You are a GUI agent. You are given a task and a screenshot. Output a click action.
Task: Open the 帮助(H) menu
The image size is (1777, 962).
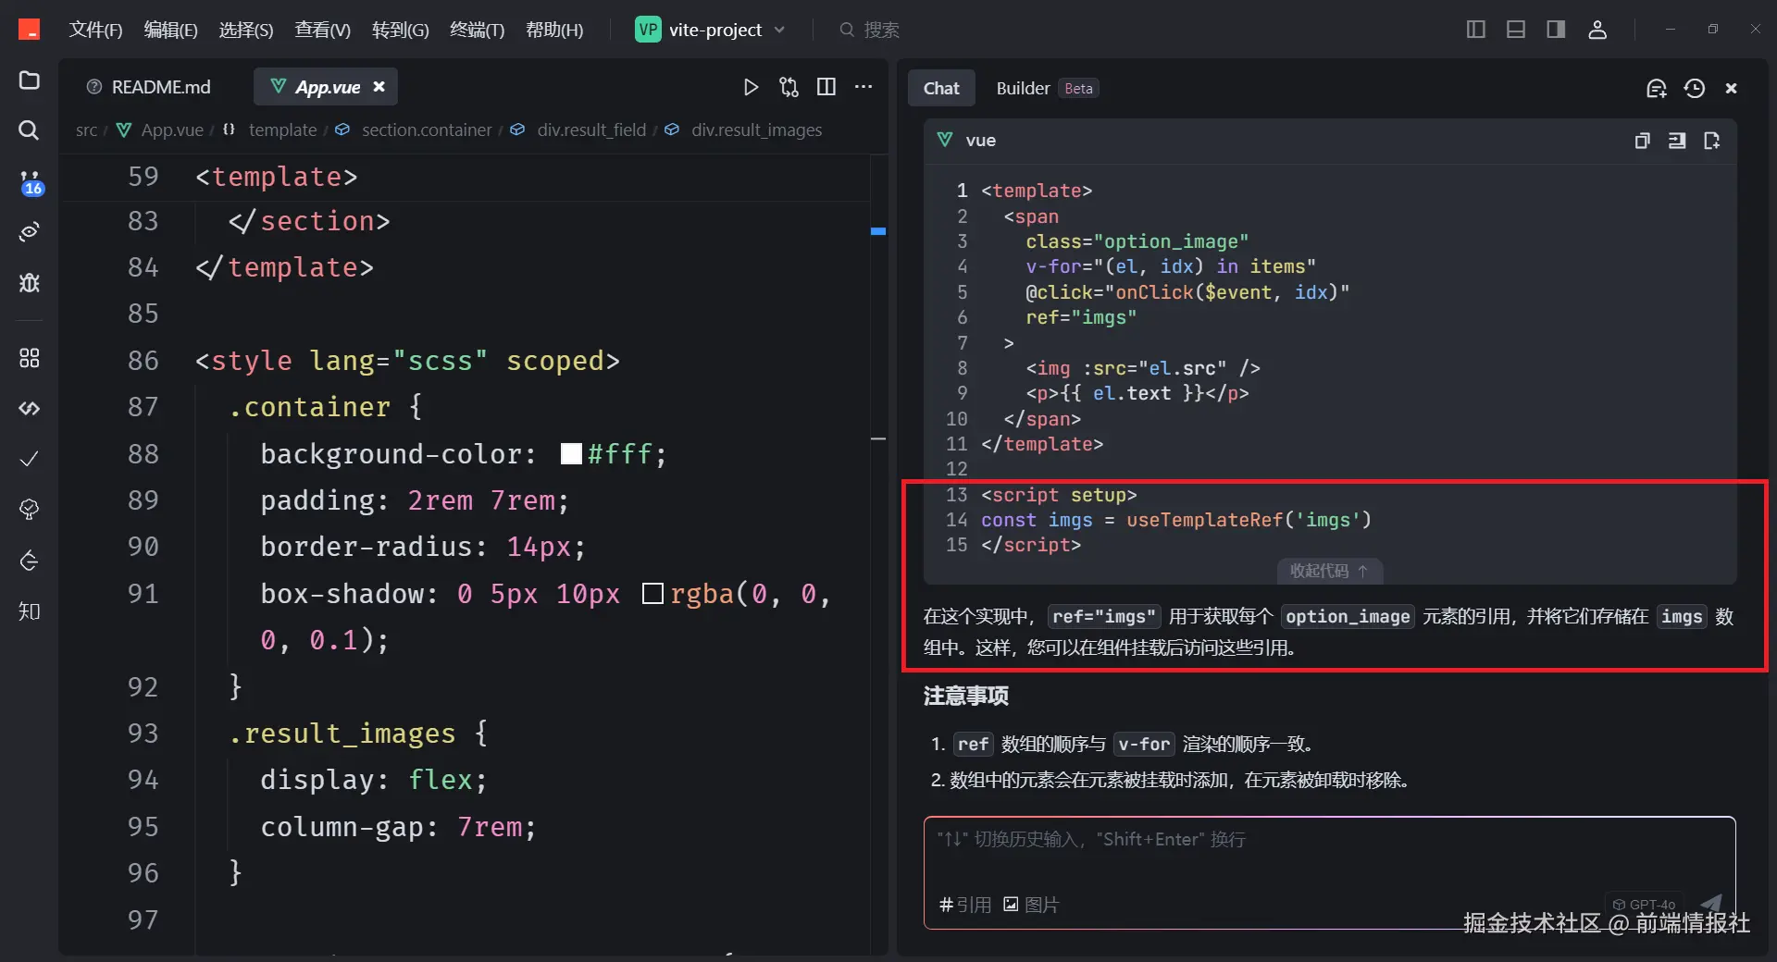click(x=554, y=30)
